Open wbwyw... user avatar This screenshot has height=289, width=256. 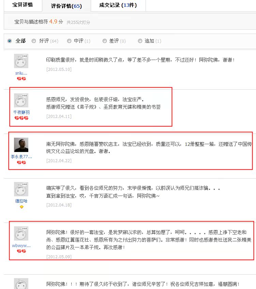21,233
